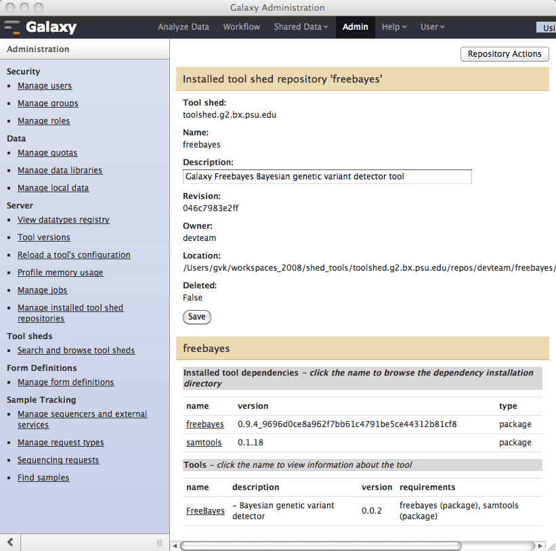
Task: View the FreeBayes tool information
Action: 205,511
